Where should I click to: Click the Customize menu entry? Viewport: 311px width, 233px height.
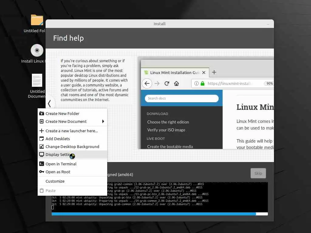(x=72, y=181)
